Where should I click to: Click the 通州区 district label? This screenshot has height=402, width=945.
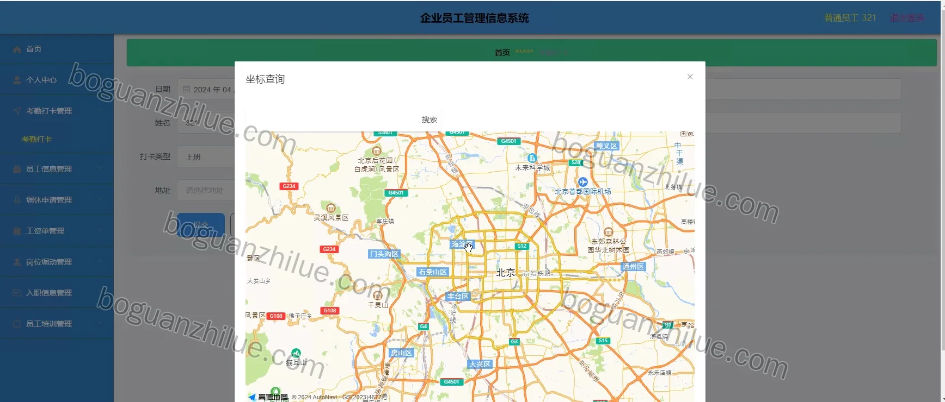(x=633, y=266)
